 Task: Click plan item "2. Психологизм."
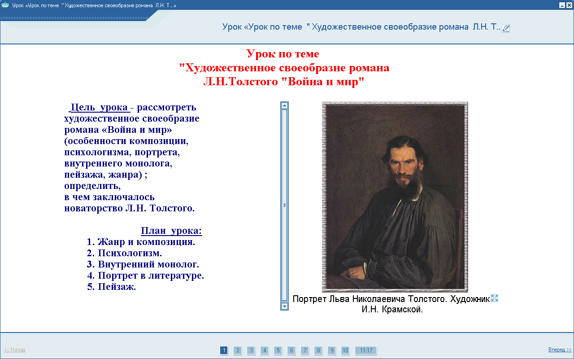[125, 254]
